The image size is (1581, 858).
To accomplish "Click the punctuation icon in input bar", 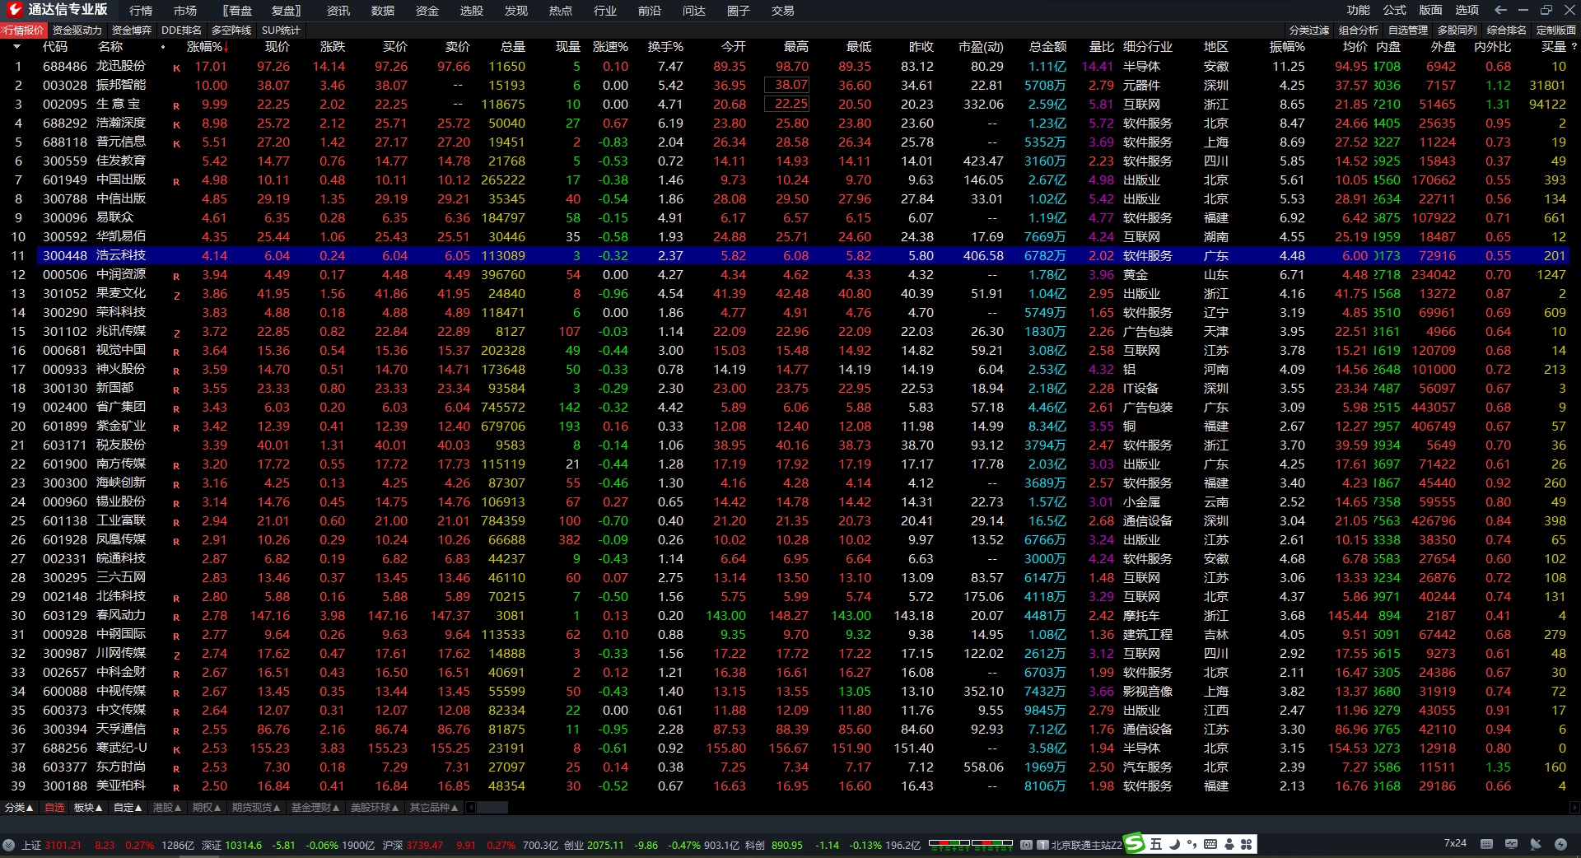I will (x=1192, y=844).
